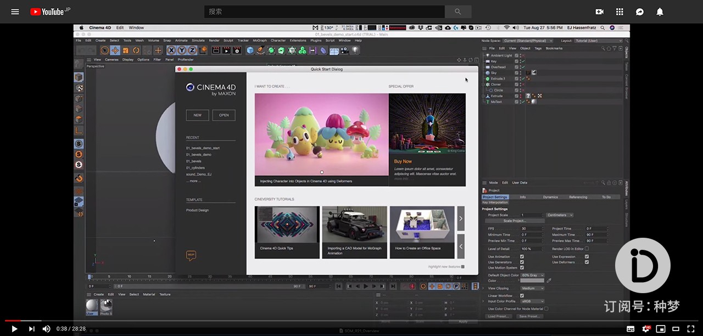Add Cube primitive from toolbar
703x336 pixels.
click(x=250, y=50)
